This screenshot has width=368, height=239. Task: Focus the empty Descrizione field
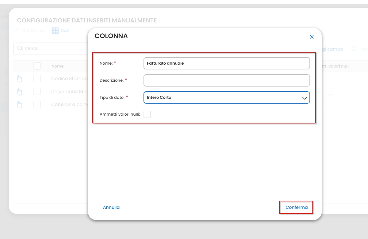pyautogui.click(x=227, y=80)
